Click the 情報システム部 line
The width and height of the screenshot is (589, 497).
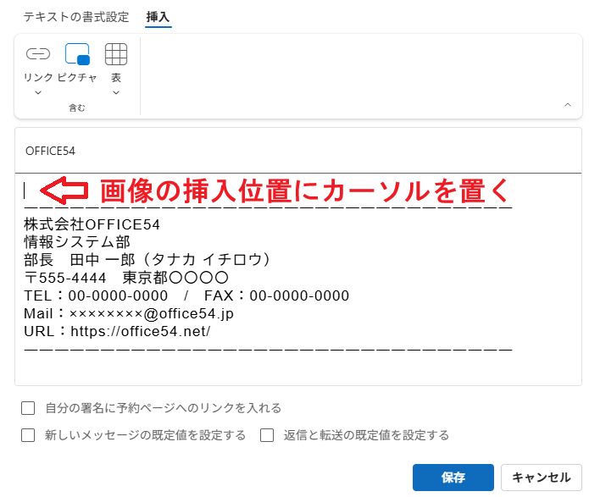(77, 242)
